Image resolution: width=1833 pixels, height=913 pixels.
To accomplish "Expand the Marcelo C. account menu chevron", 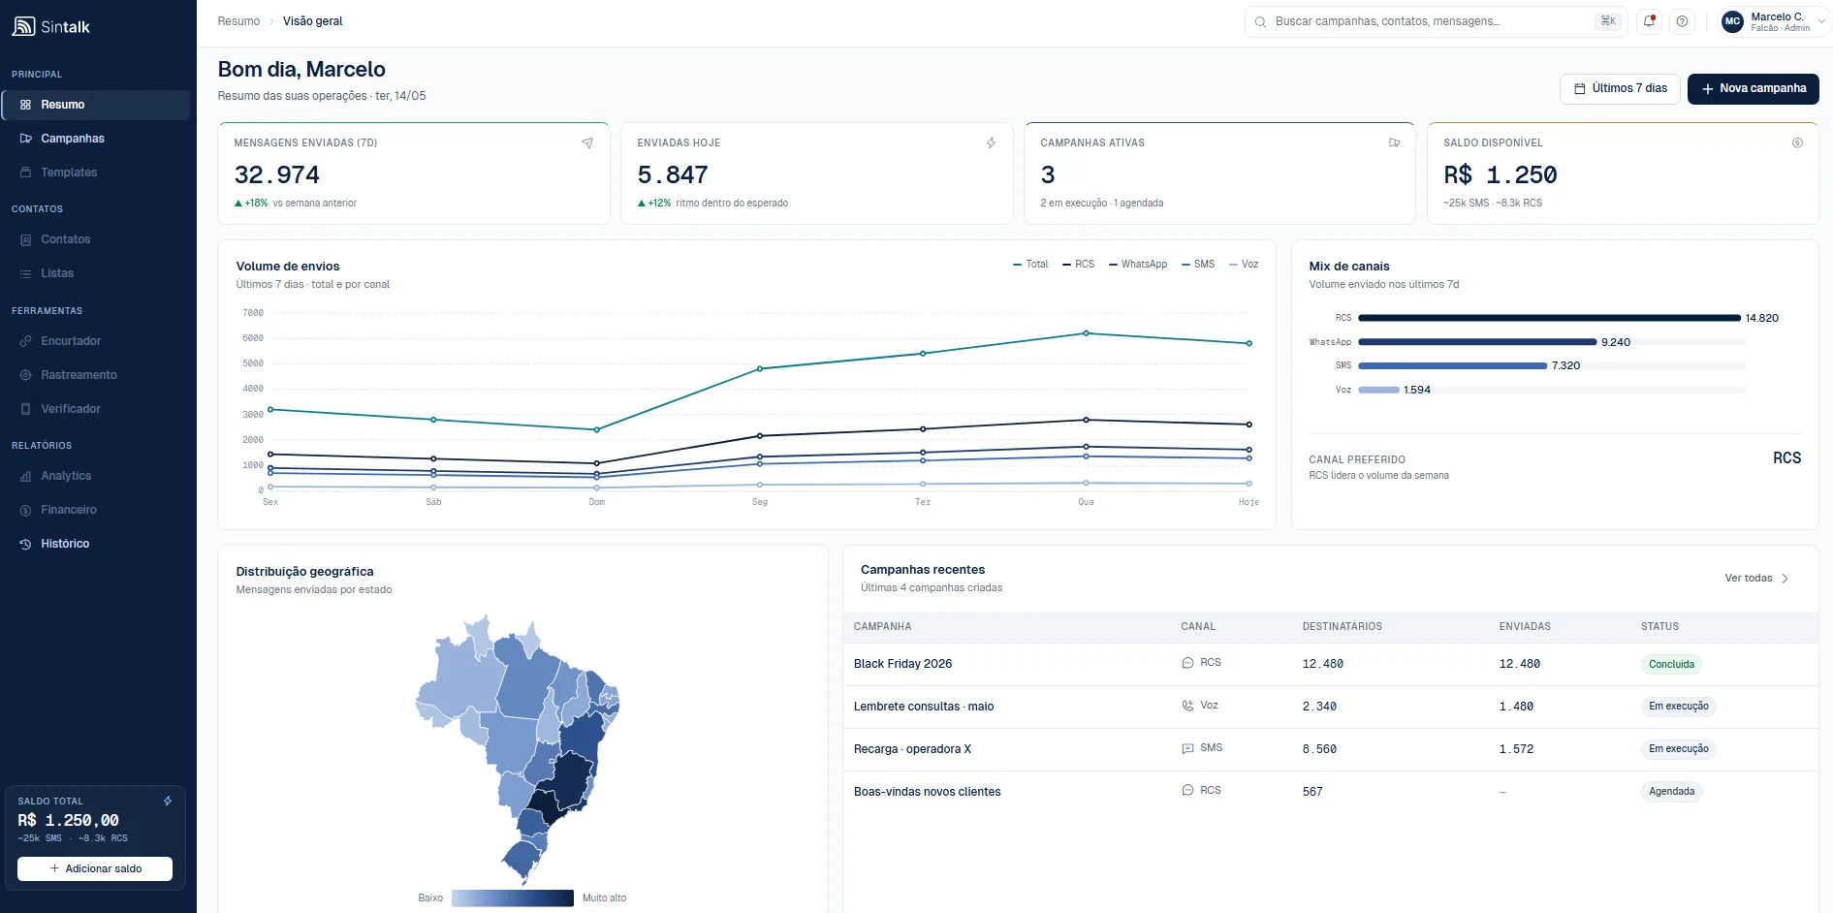I will [1821, 21].
